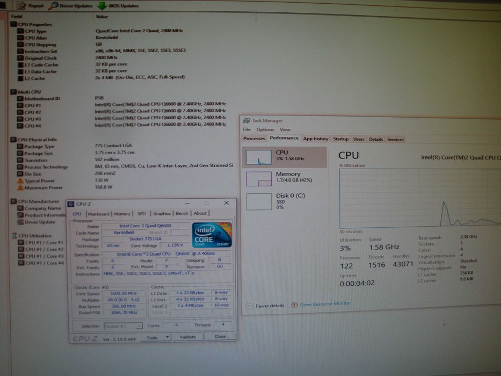Click warning icon beside Typical Power

point(20,180)
